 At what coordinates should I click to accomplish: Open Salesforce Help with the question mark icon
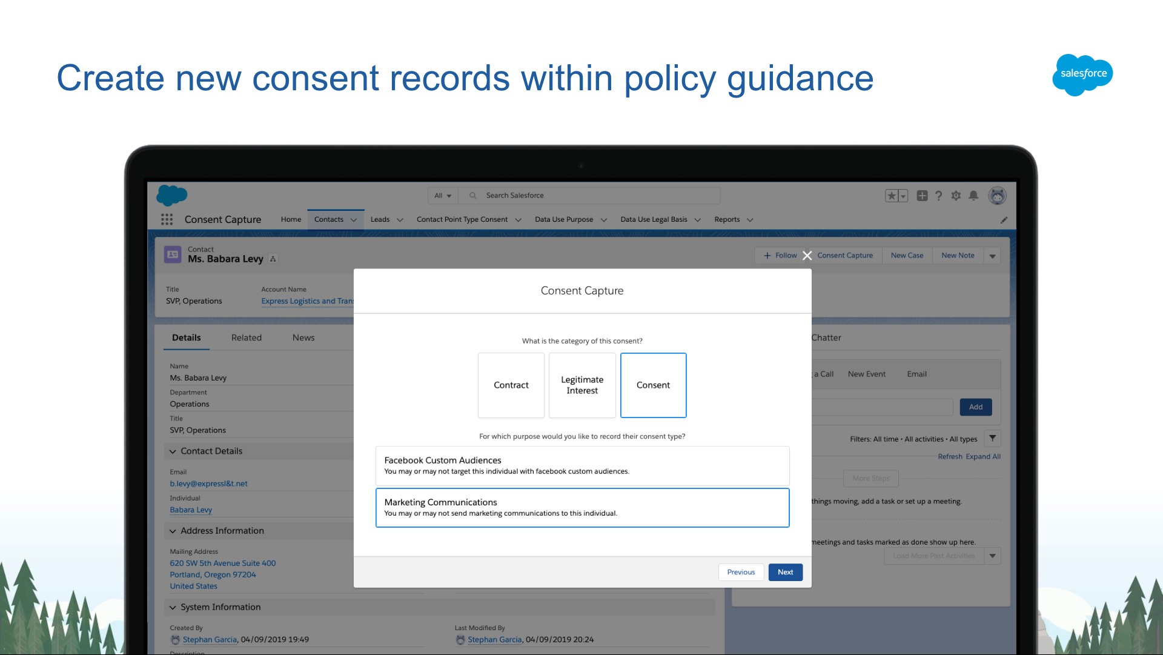tap(938, 195)
